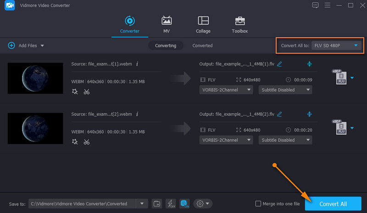367x213 pixels.
Task: Click the Convert All button
Action: tap(333, 203)
